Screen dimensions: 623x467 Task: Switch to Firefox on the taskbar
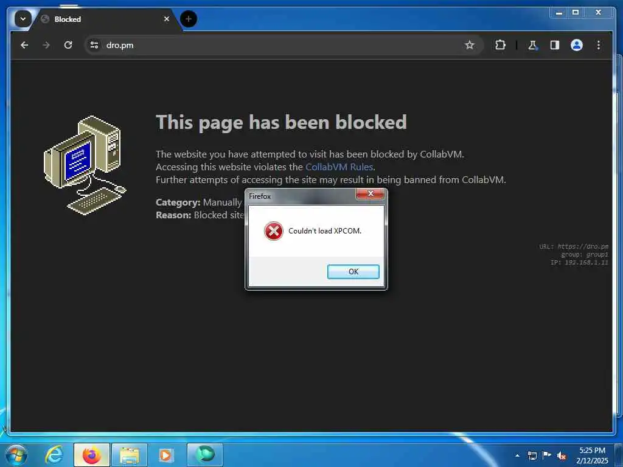(x=91, y=455)
